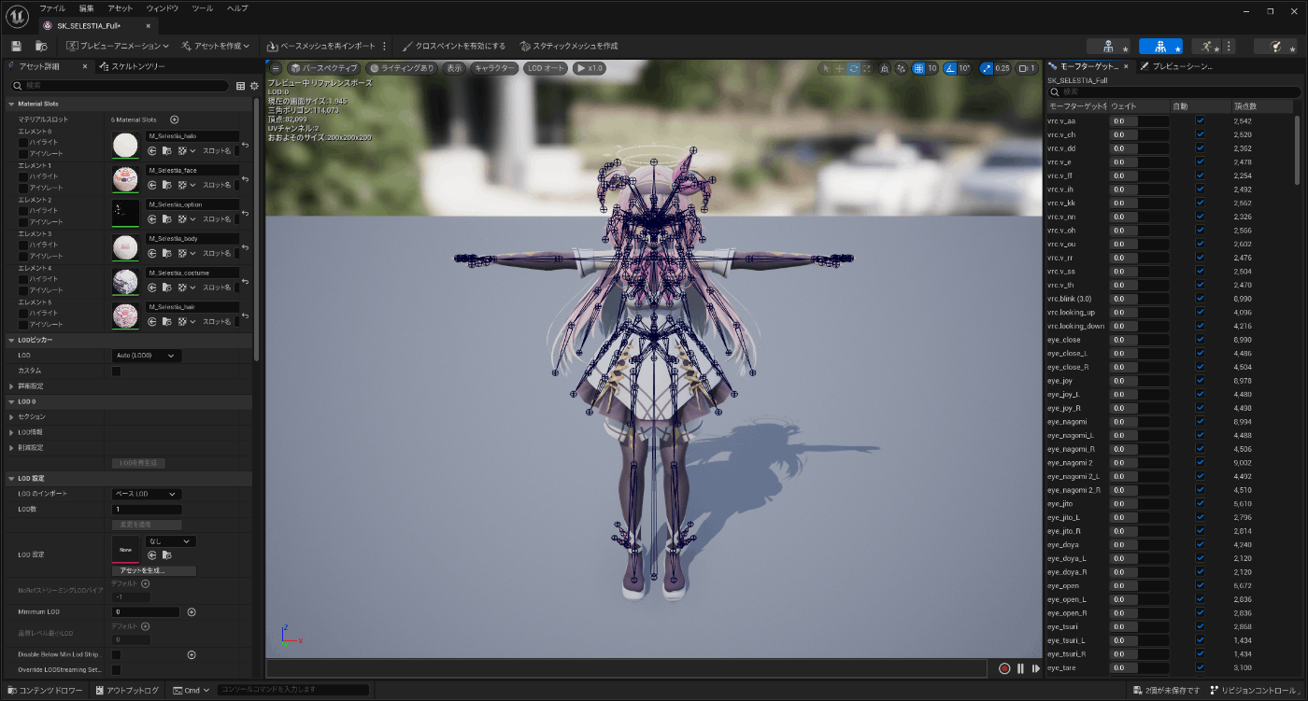1308x701 pixels.
Task: Uncheck auto checkbox for vrc.v_aa
Action: coord(1201,121)
